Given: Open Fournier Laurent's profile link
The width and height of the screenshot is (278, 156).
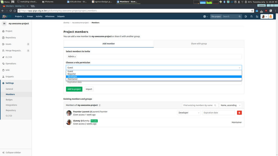Looking at the screenshot, I should (81, 112).
